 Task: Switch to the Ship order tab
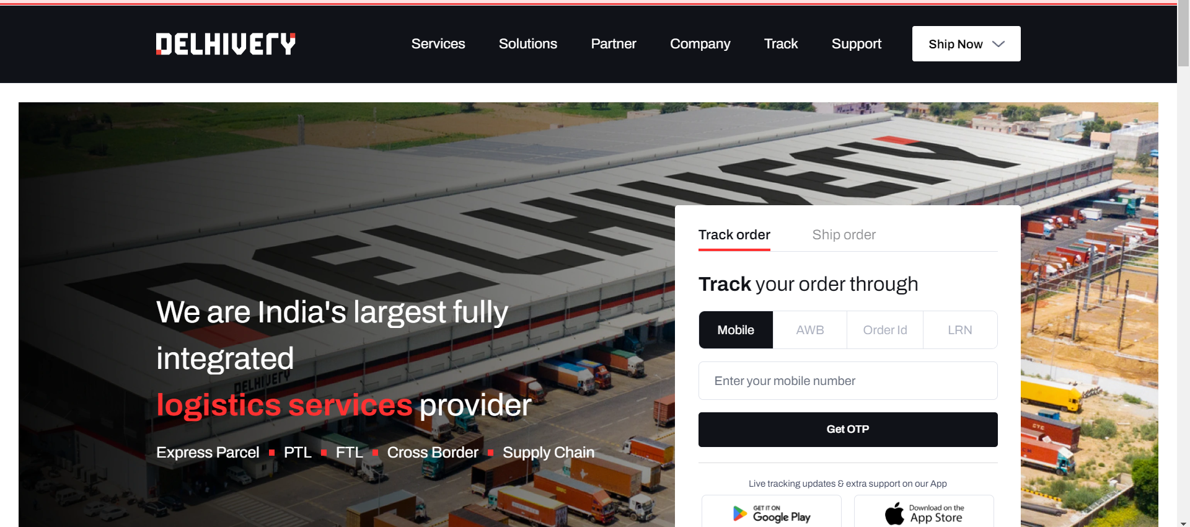[x=844, y=235]
